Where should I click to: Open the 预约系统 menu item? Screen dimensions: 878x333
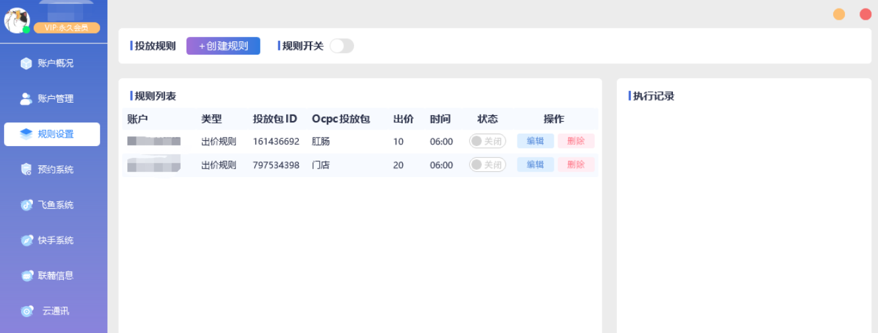tap(55, 170)
